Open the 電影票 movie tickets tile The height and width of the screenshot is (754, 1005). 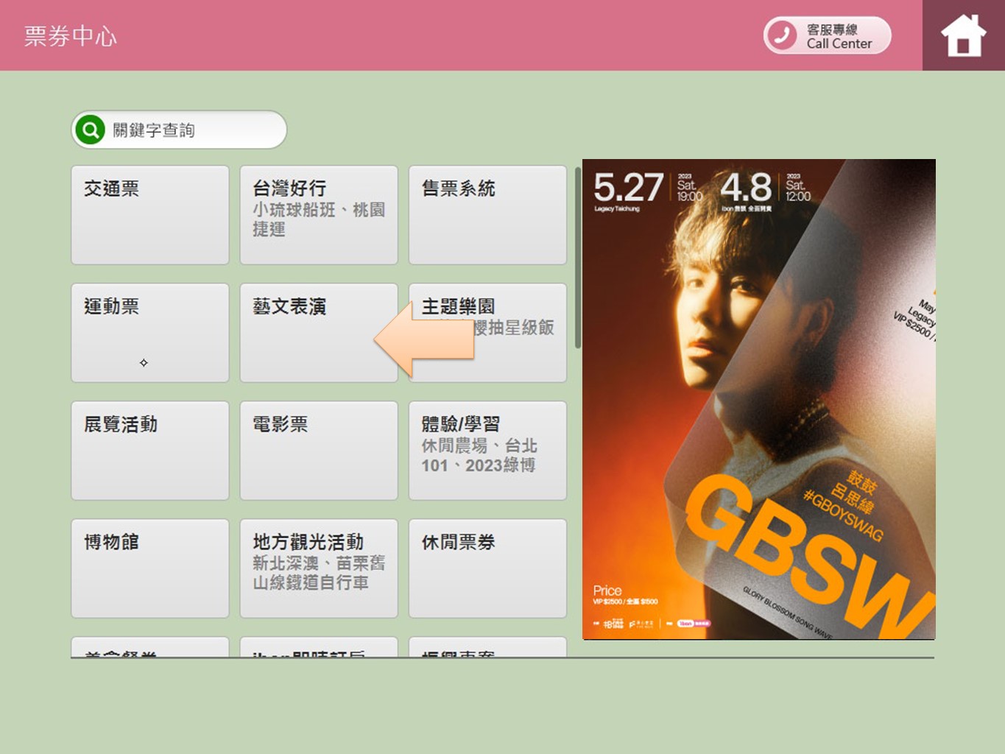(x=319, y=451)
